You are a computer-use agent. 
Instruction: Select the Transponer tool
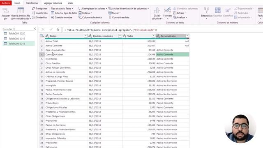click(39, 8)
